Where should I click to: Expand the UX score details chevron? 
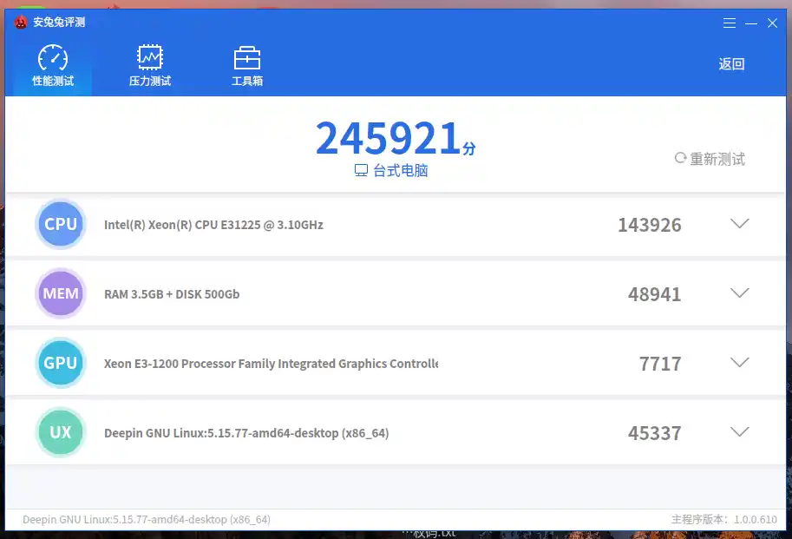[739, 432]
